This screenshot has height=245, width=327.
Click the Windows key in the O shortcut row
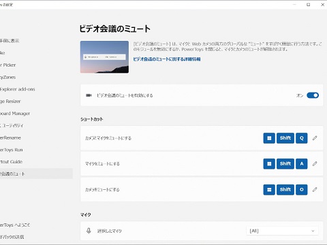point(269,189)
